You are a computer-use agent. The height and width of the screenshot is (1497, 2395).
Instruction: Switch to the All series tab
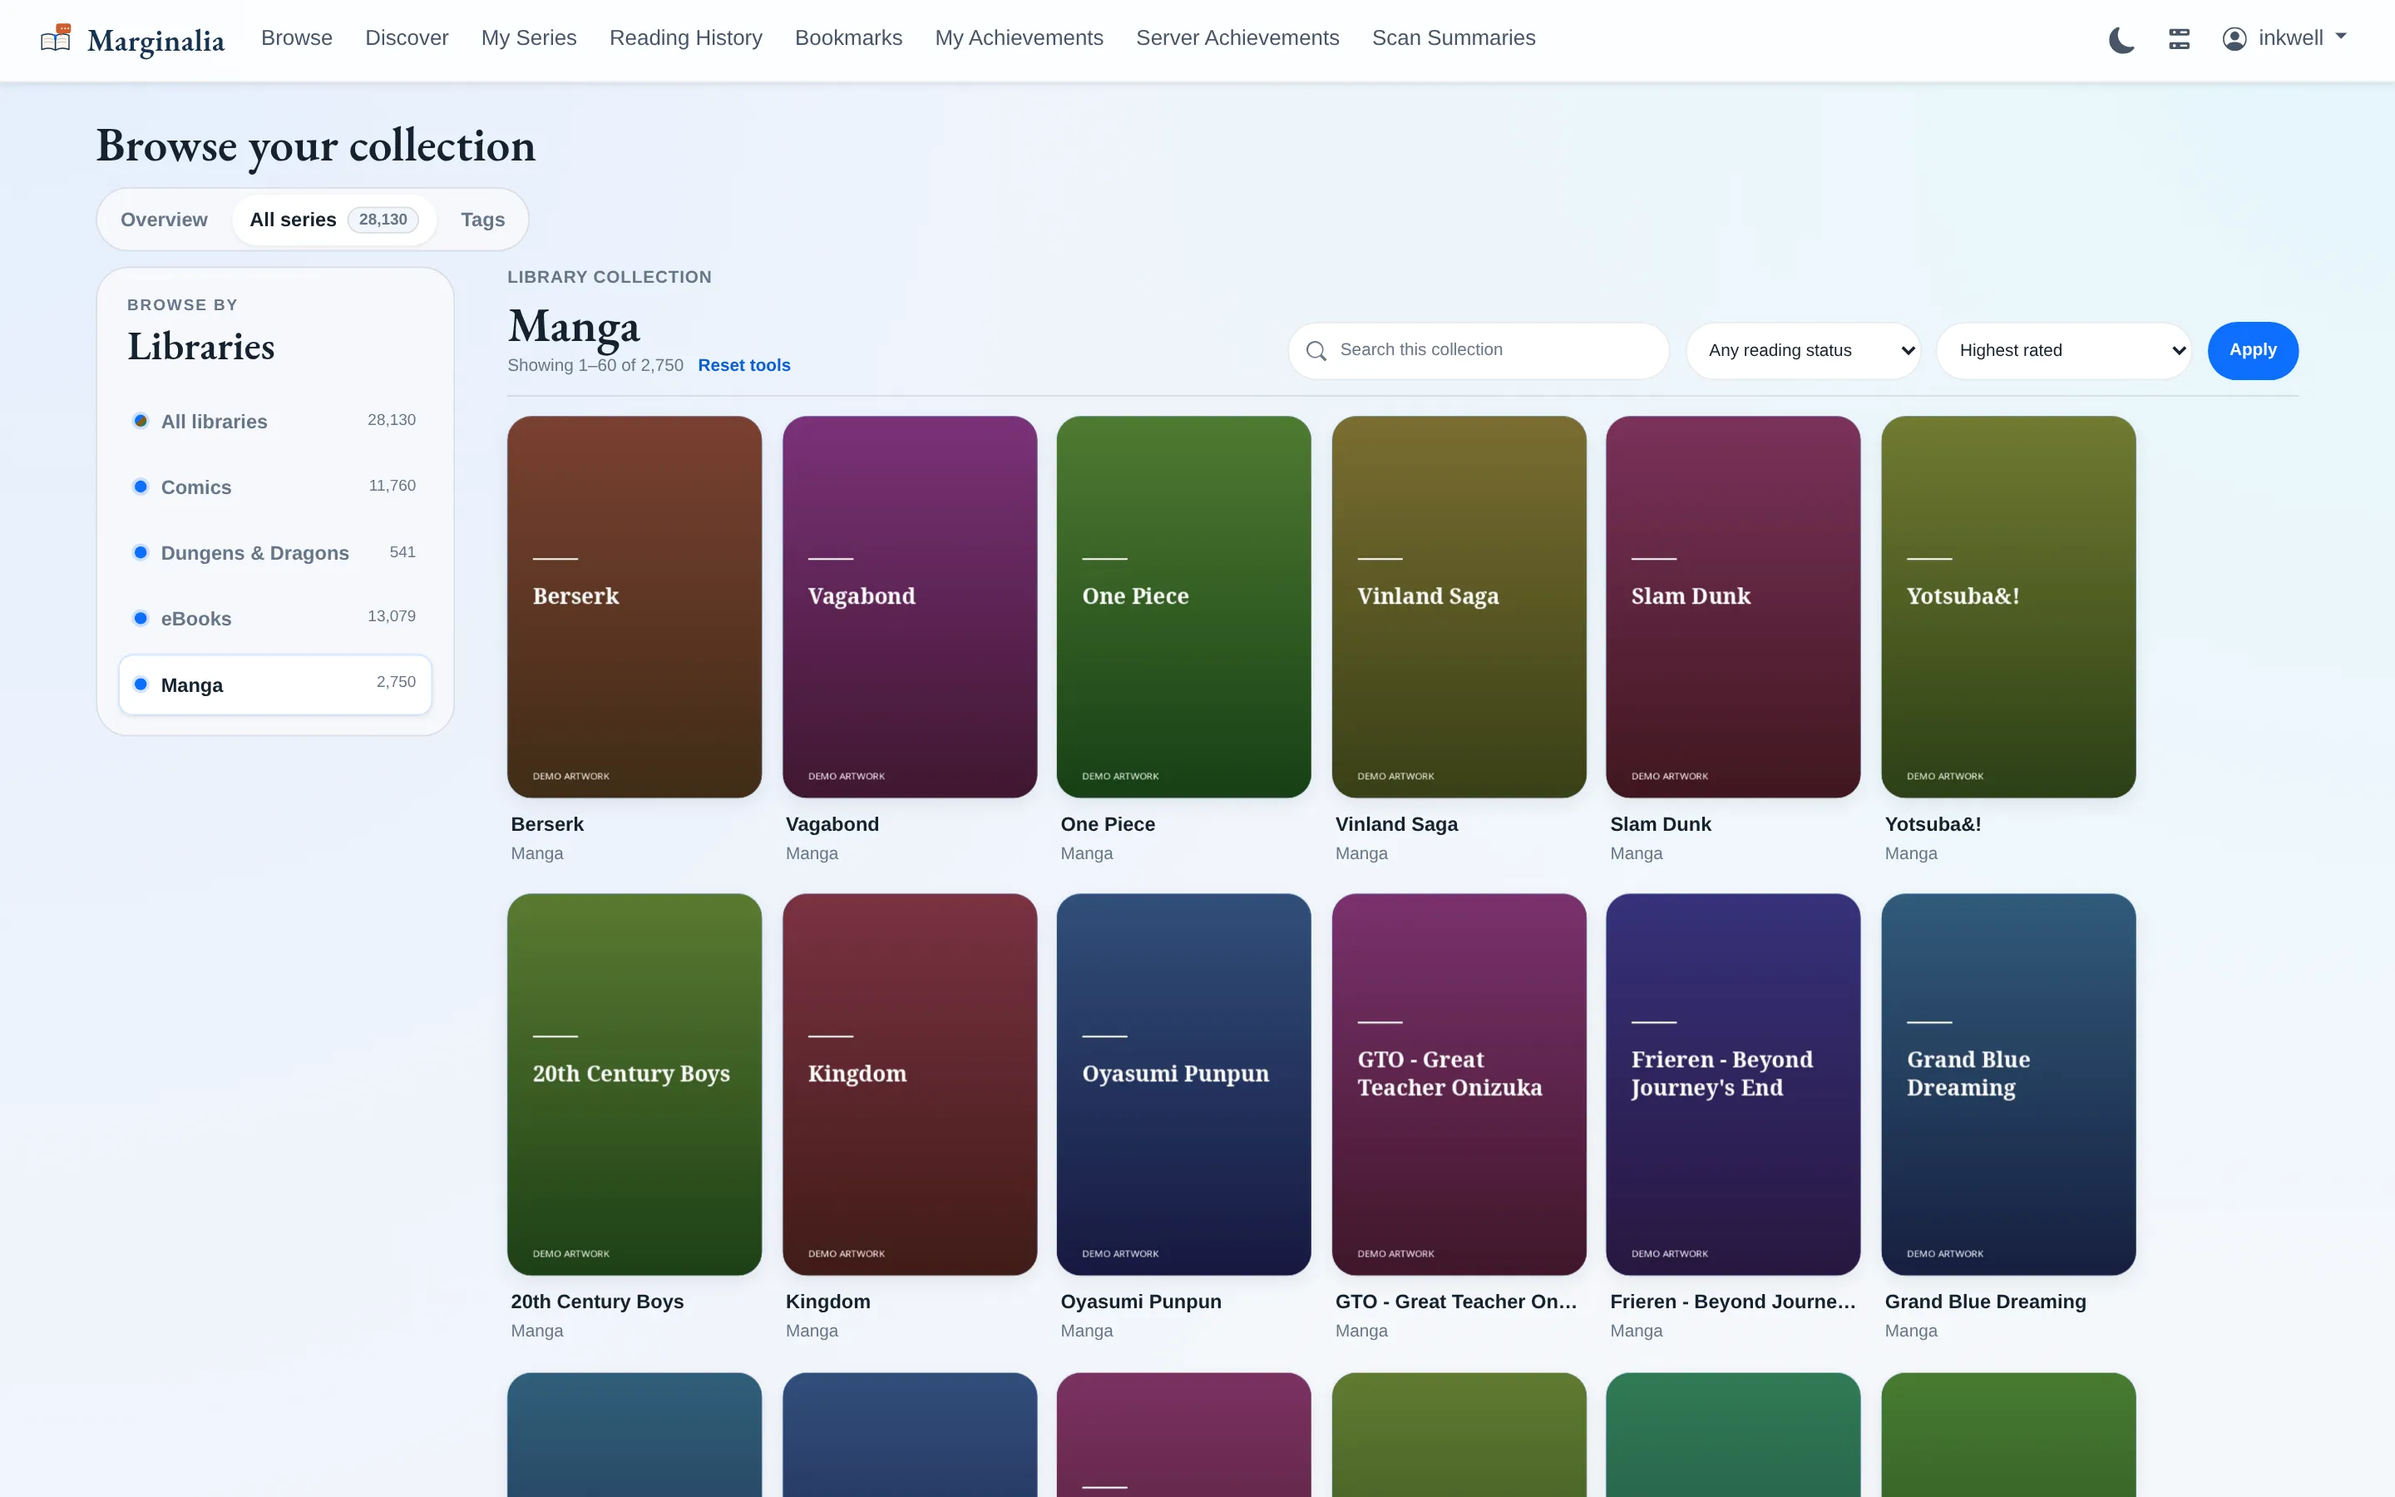pyautogui.click(x=333, y=220)
